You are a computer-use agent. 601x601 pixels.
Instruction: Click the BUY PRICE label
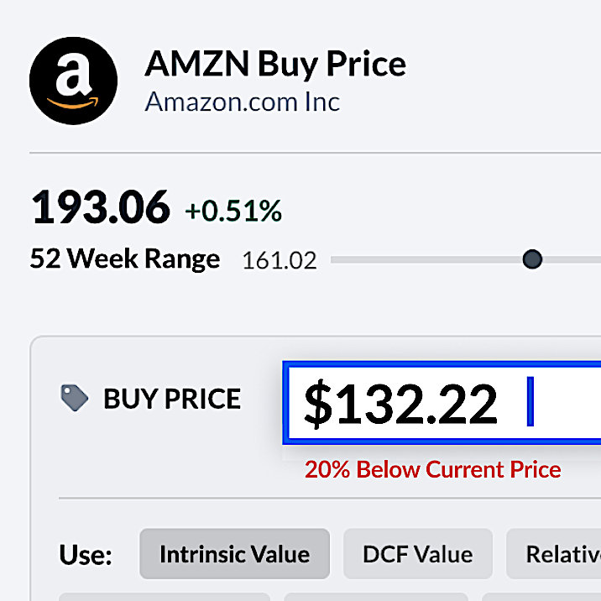(172, 399)
